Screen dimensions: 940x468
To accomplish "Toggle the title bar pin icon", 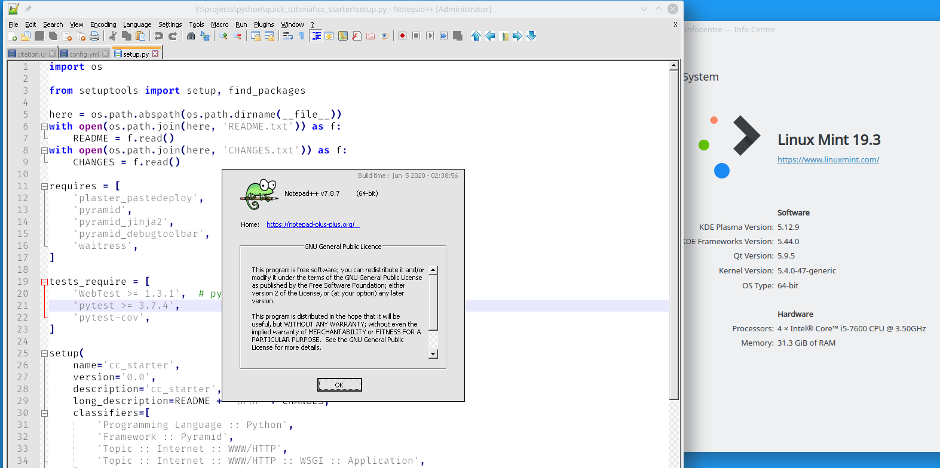I will tap(28, 9).
